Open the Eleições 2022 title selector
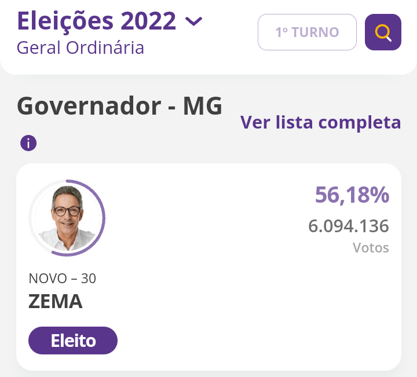The height and width of the screenshot is (377, 417). tap(96, 20)
